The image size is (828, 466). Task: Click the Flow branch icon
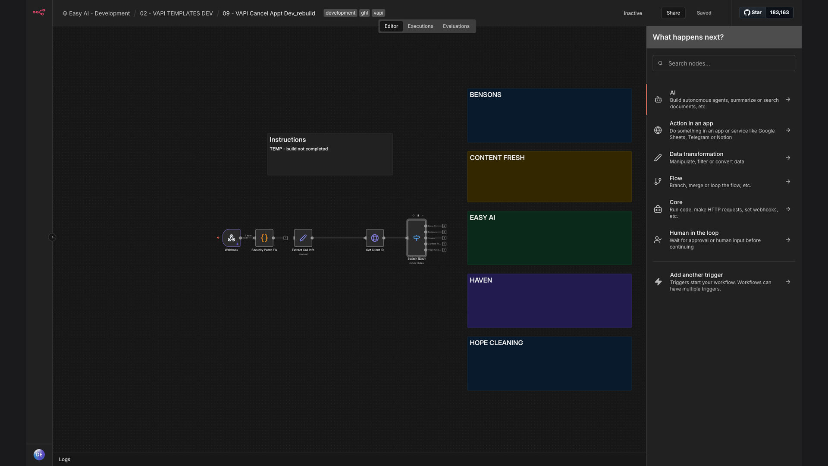click(x=658, y=182)
